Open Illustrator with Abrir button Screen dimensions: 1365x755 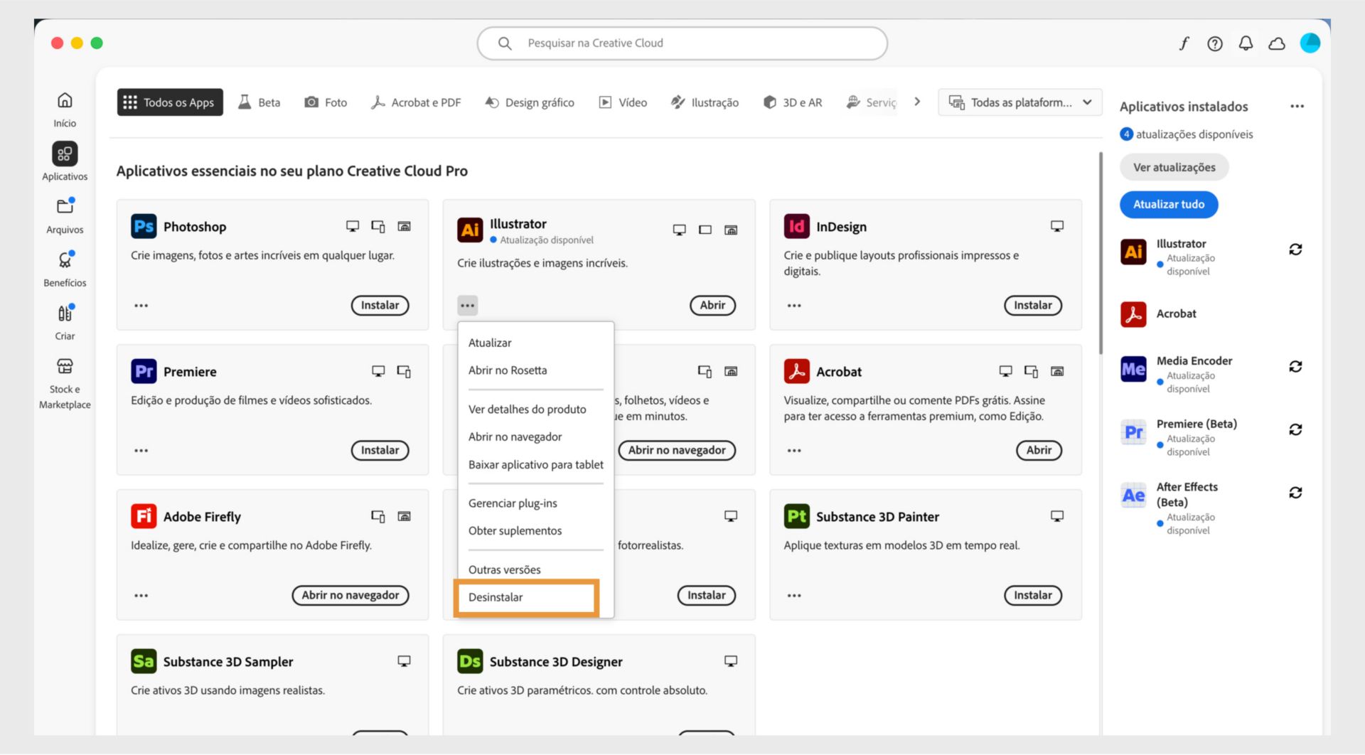pos(712,306)
